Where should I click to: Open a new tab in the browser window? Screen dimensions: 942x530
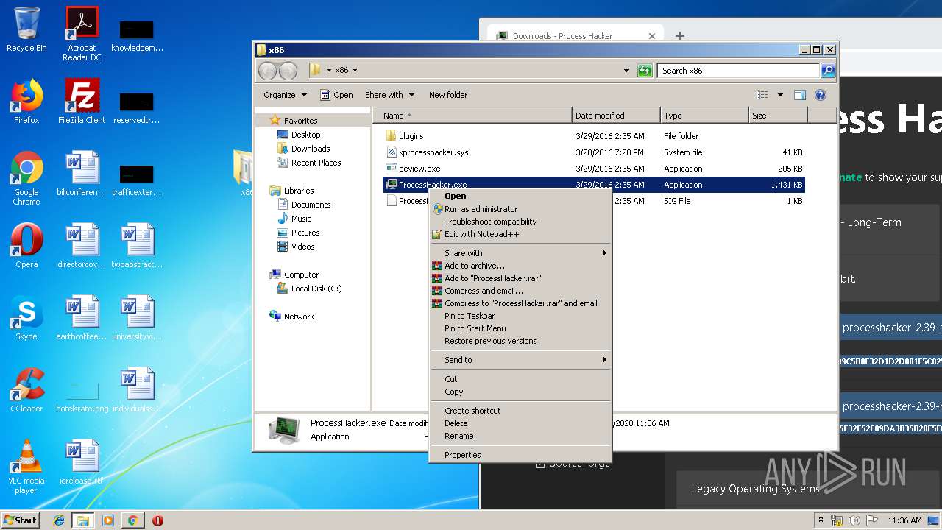pyautogui.click(x=680, y=35)
